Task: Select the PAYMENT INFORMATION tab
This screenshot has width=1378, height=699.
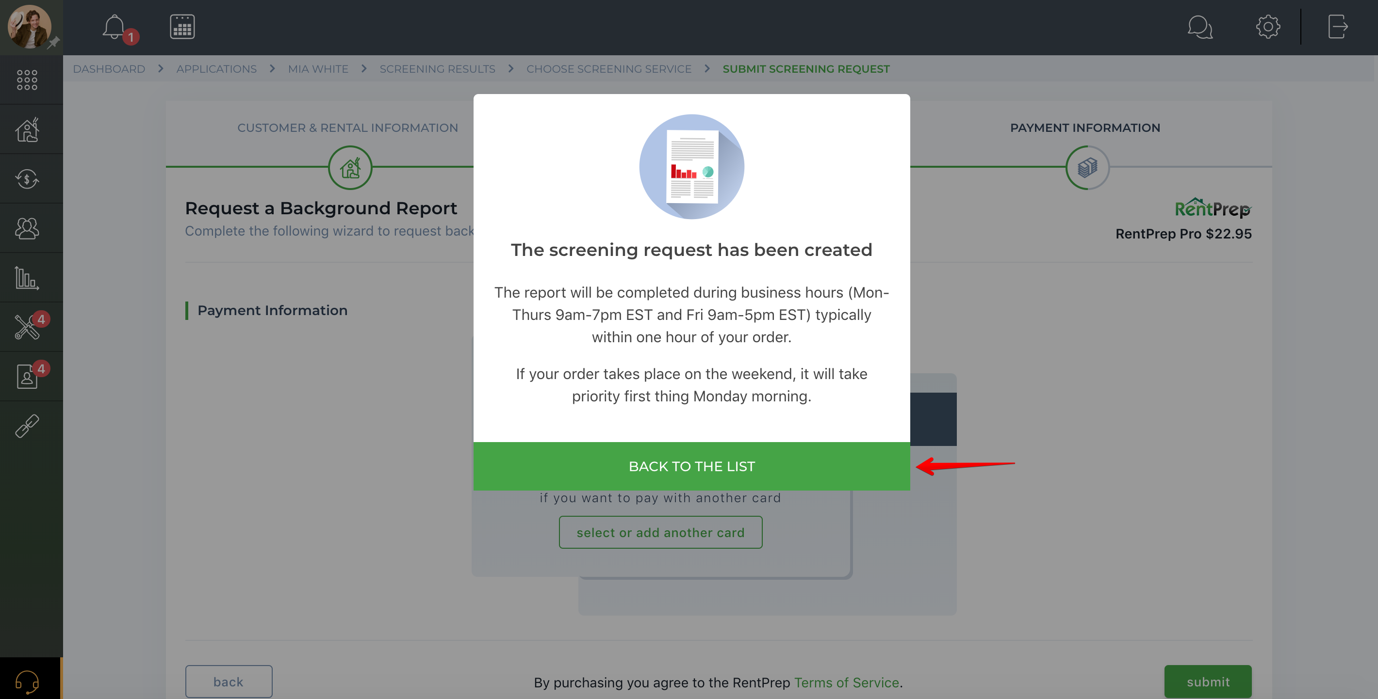Action: [1085, 127]
